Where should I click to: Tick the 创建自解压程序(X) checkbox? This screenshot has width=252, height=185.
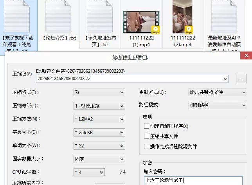(146, 126)
